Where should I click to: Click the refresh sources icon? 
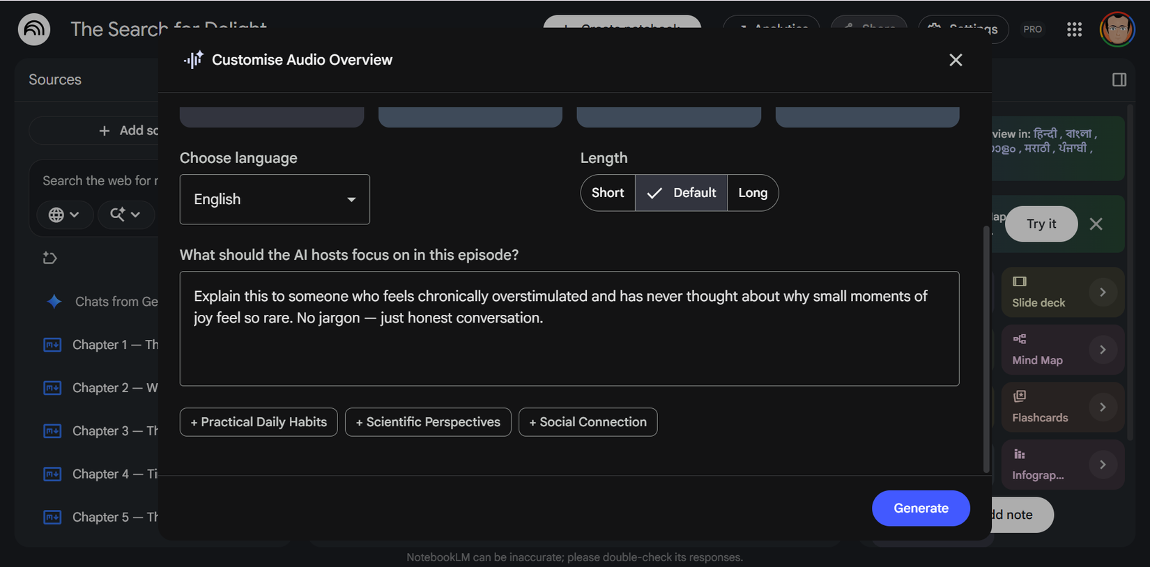[x=49, y=258]
